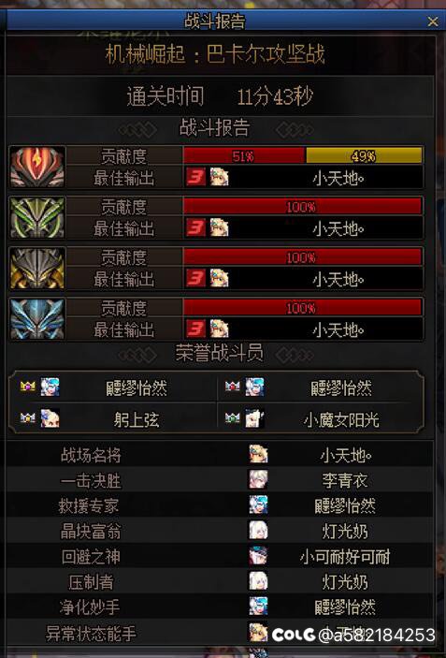The width and height of the screenshot is (446, 658).
Task: Click the gold and grey boss mask icon
Action: [x=37, y=268]
